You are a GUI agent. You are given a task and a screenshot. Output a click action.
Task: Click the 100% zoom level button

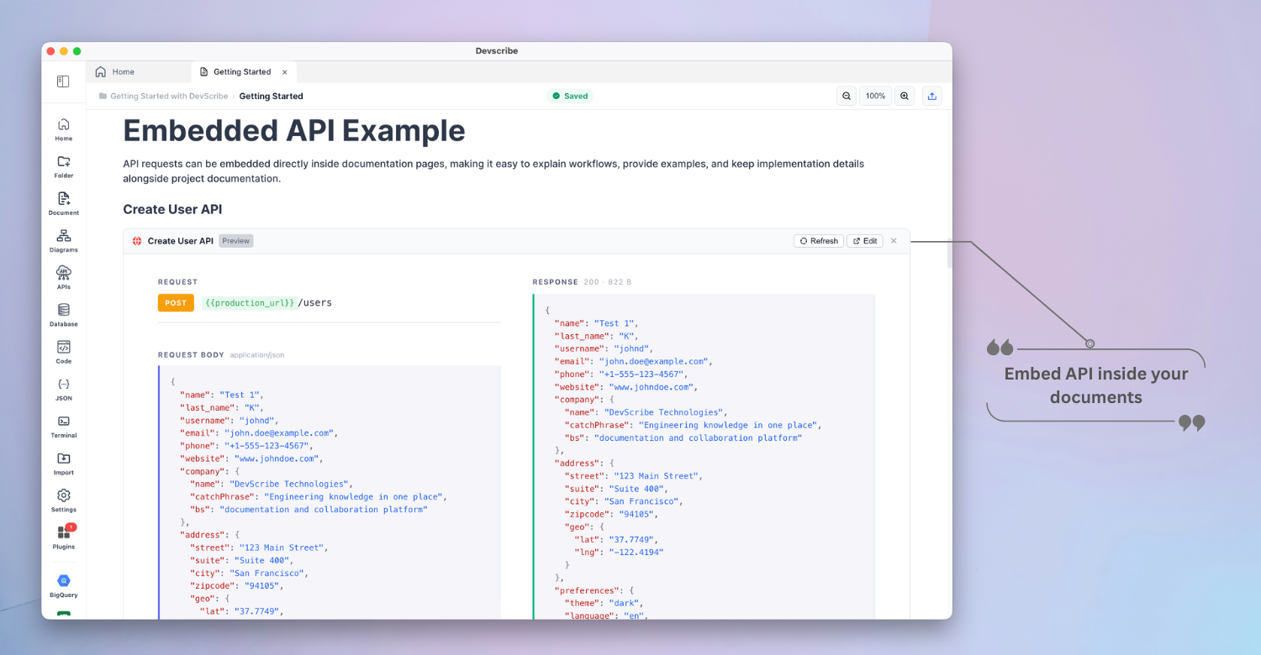click(875, 96)
